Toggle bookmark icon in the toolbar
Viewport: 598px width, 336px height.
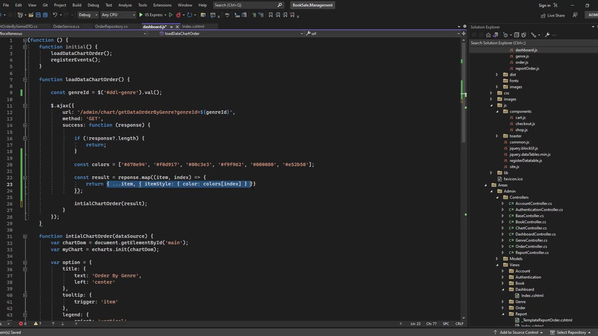(271, 15)
